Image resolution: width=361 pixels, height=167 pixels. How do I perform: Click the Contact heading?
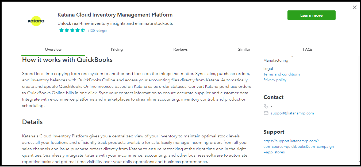(x=274, y=97)
